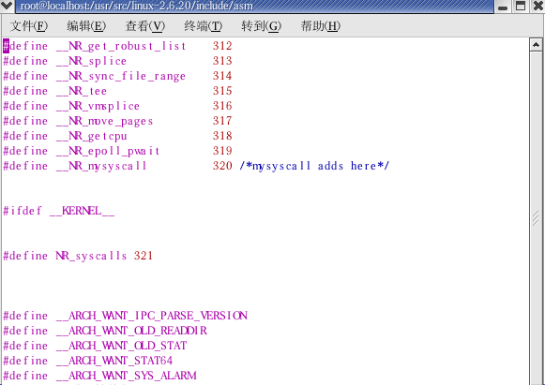Click the __NR_get_robust_list text
The width and height of the screenshot is (545, 385).
tap(121, 46)
